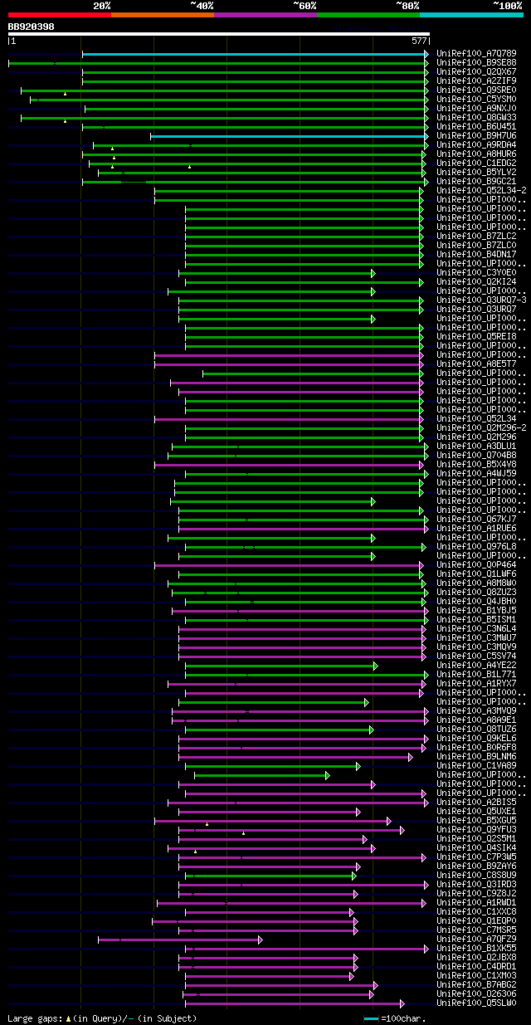Open hit UniRef100_B7ZLC2
Screen dimensions: 531x1025
[x=476, y=237]
